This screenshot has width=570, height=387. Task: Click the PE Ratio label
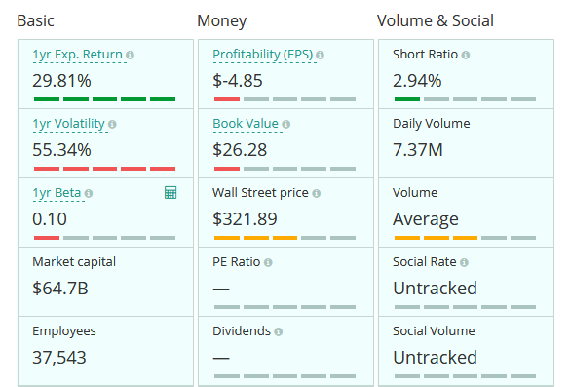[x=237, y=262]
